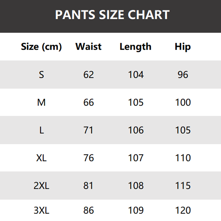This screenshot has height=221, width=221.
Task: Select waist value 76 for size XL
Action: pos(88,158)
